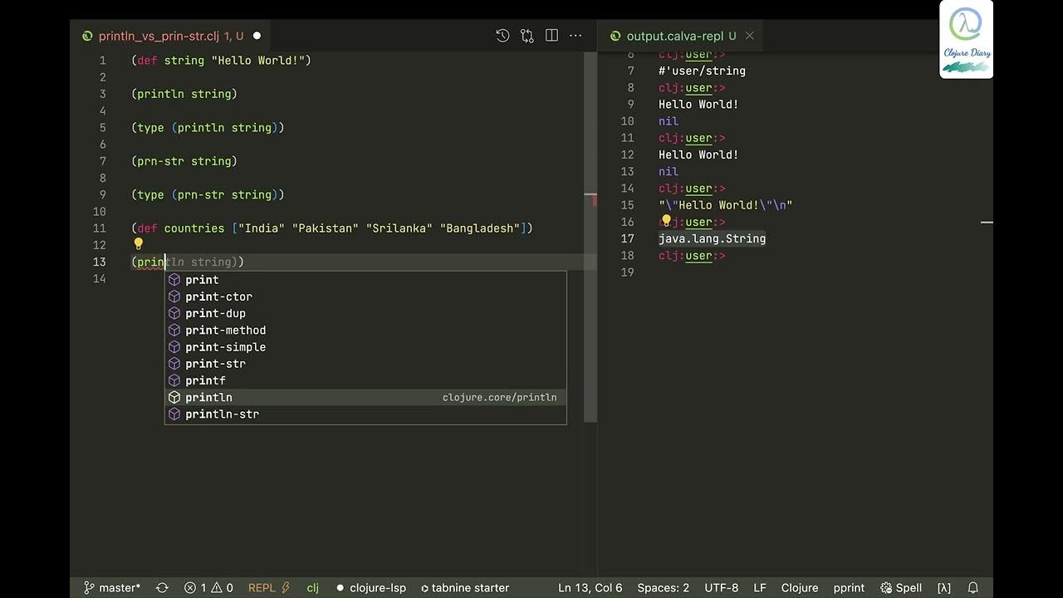Click on "Srilanka" in the countries vector

pos(399,228)
